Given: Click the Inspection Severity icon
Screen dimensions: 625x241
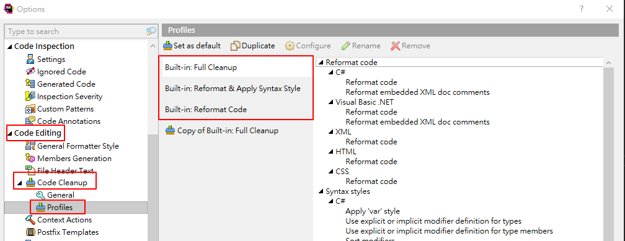Looking at the screenshot, I should pos(30,97).
